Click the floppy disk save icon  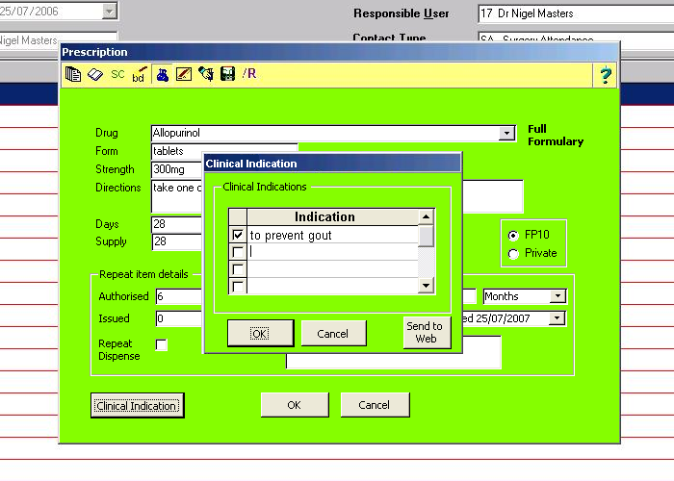(227, 74)
